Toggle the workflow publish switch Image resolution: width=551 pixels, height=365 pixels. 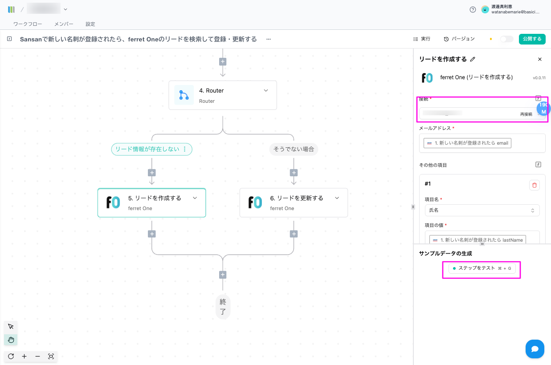[x=506, y=39]
